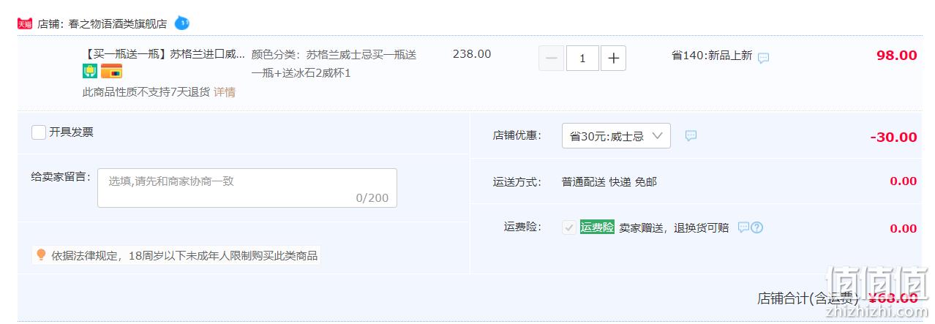Open the 【买一瓶送一瓶】苏格兰 product title link
Image resolution: width=935 pixels, height=324 pixels.
tap(164, 54)
